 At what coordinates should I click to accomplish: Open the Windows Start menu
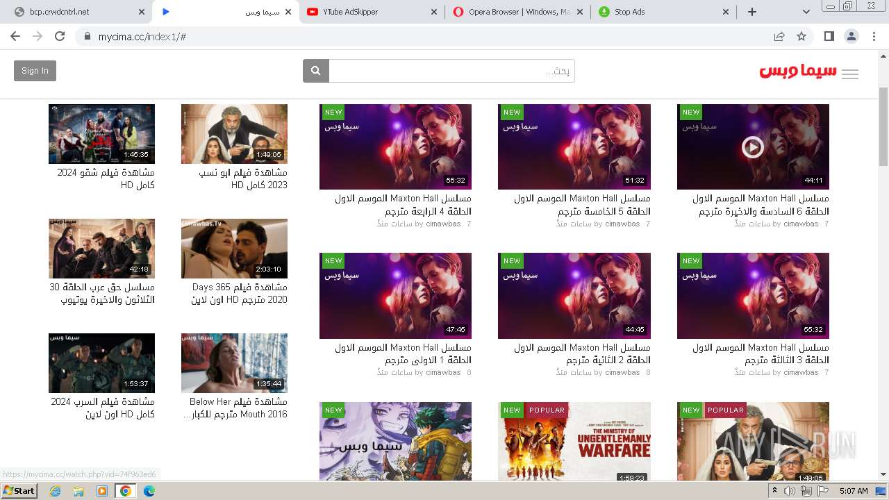(x=19, y=490)
